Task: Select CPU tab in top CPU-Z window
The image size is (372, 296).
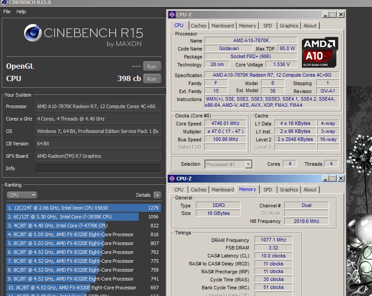Action: [x=179, y=25]
